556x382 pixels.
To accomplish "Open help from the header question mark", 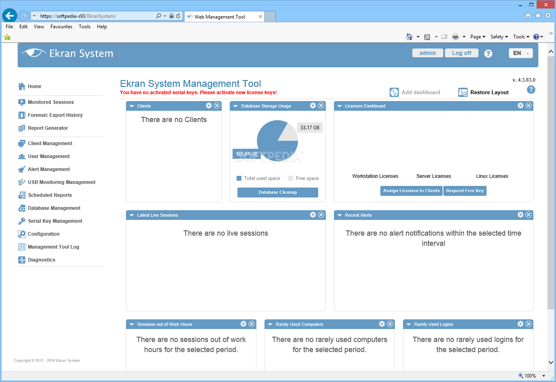I will pos(488,53).
